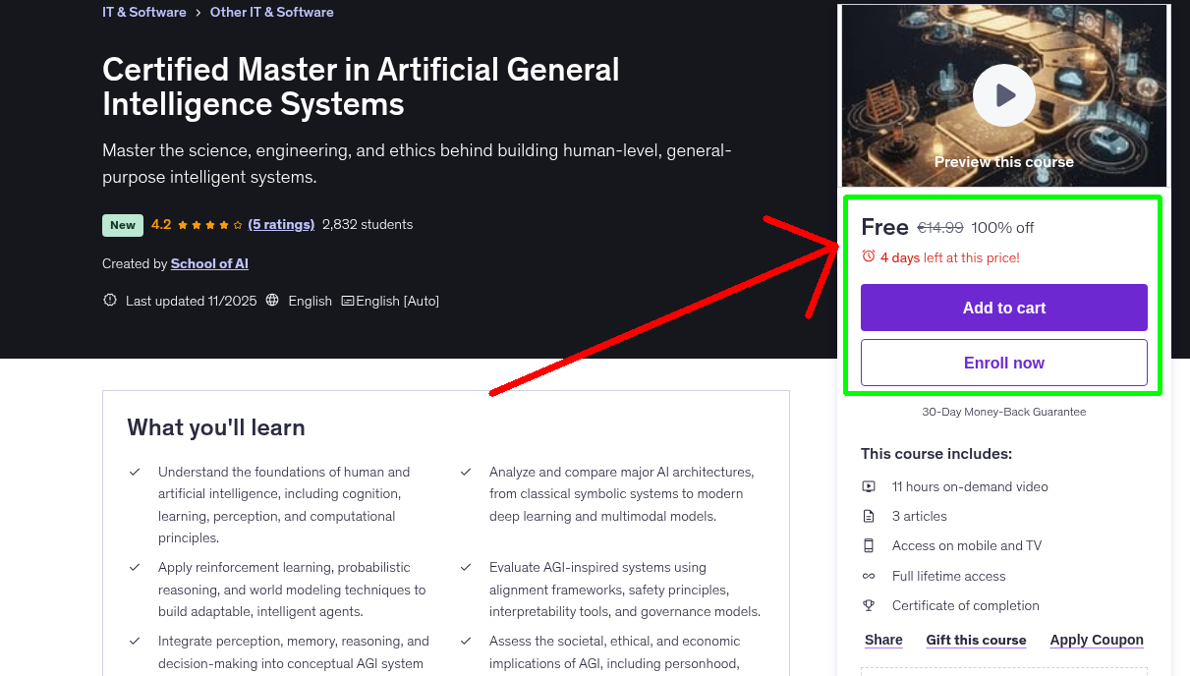Open the Other IT & Software breadcrumb
Viewport: 1190px width, 676px height.
point(272,12)
